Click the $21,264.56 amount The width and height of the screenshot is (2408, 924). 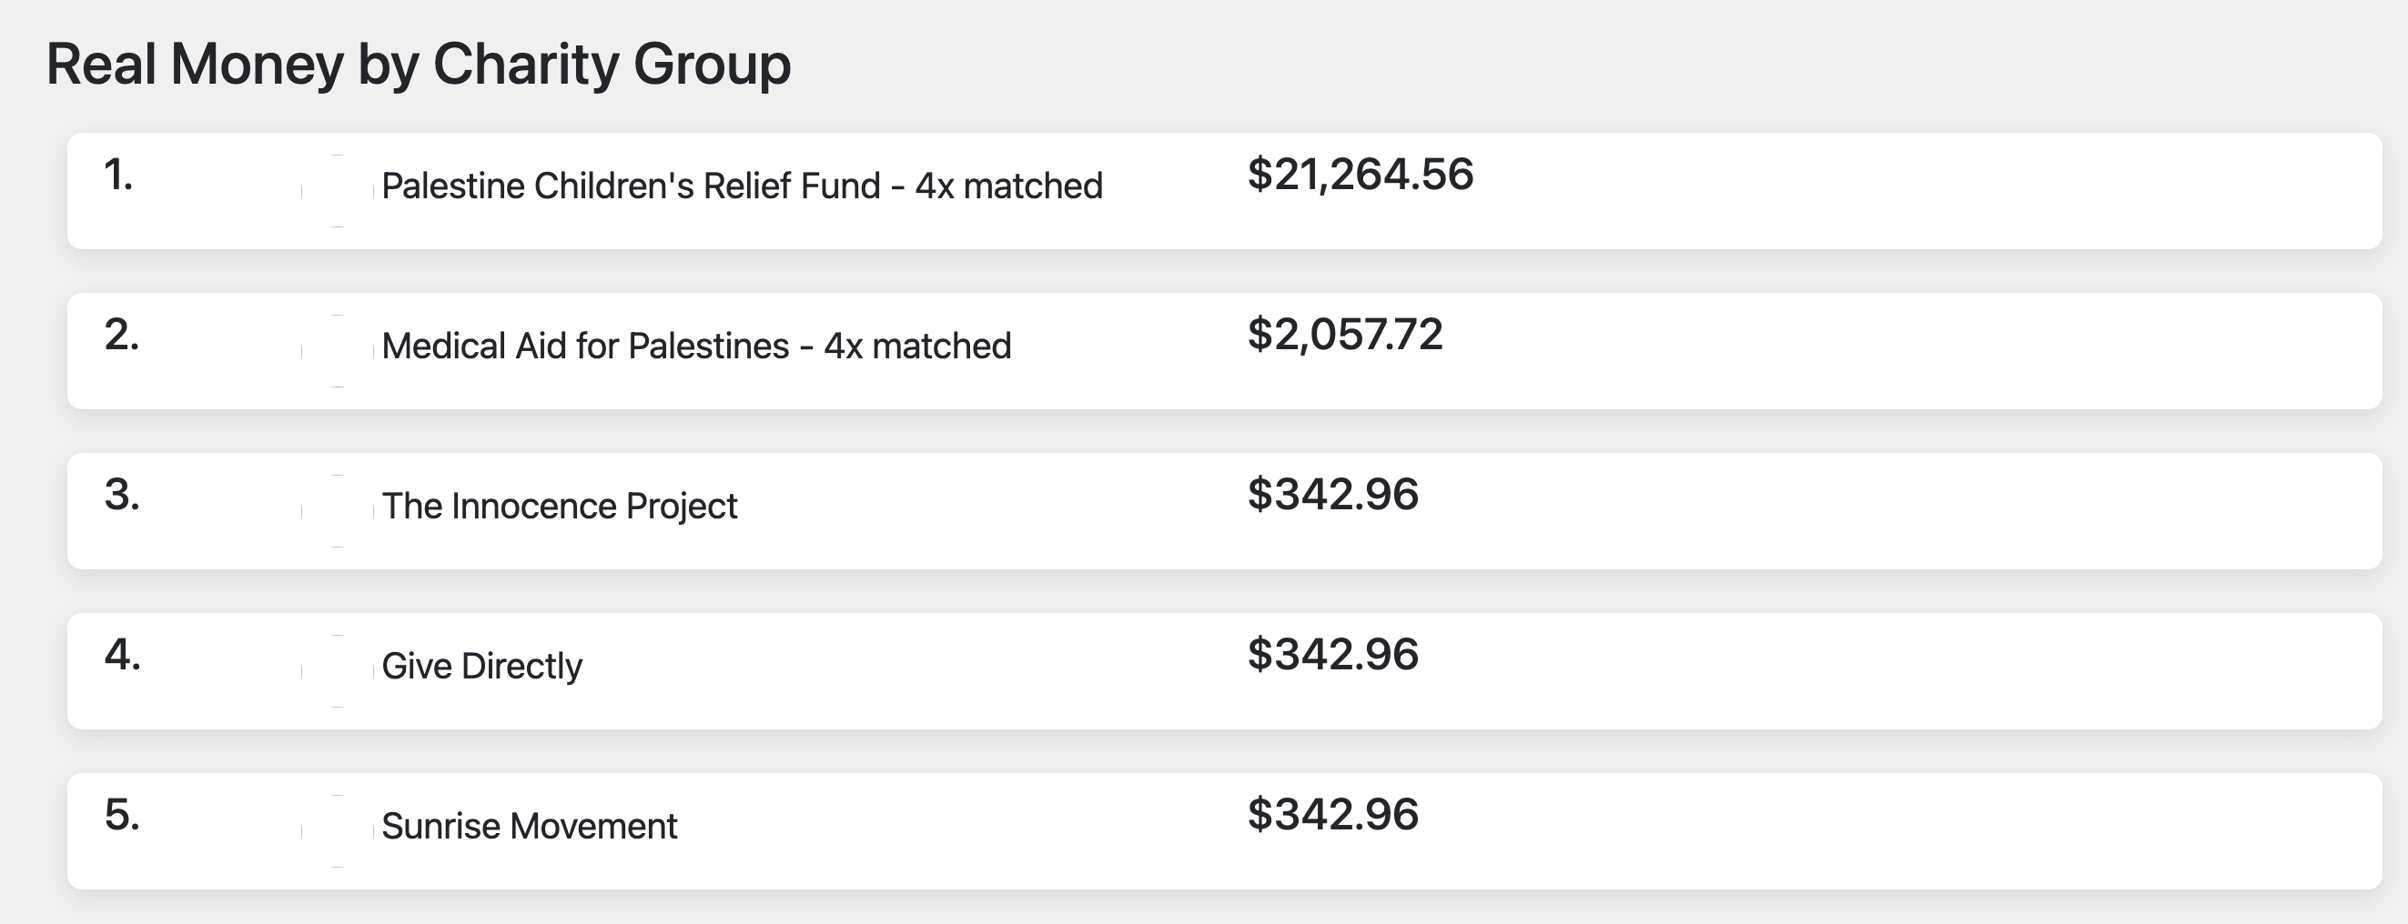(1361, 175)
